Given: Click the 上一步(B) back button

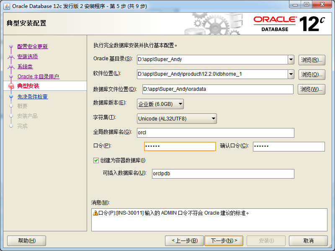Looking at the screenshot, I should (185, 241).
